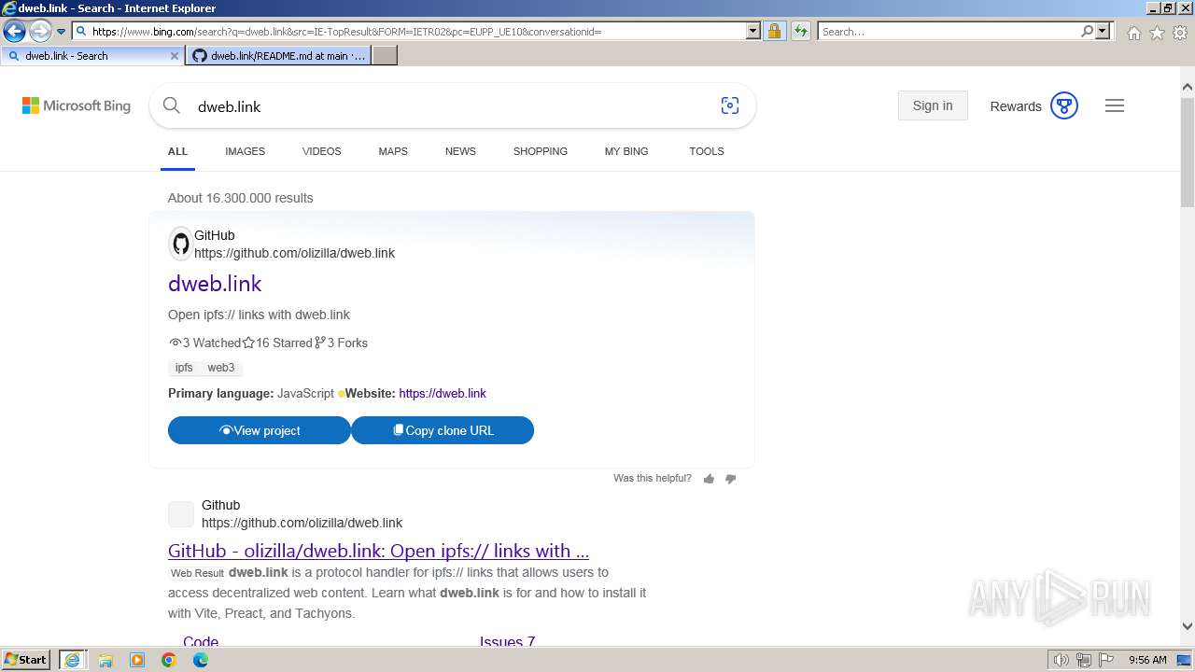Switch to the dweb.link - Search tab
Image resolution: width=1195 pixels, height=672 pixels.
click(91, 56)
